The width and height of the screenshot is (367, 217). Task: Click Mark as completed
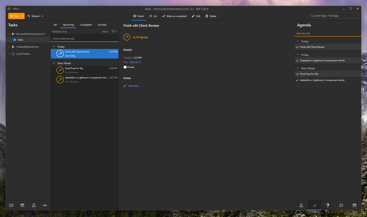pos(174,16)
